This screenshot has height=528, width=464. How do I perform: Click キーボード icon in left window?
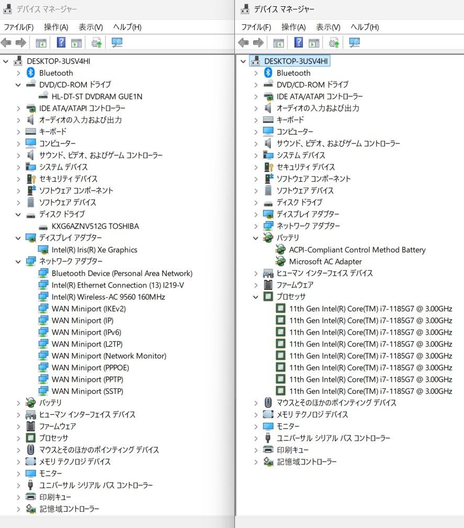[x=31, y=131]
